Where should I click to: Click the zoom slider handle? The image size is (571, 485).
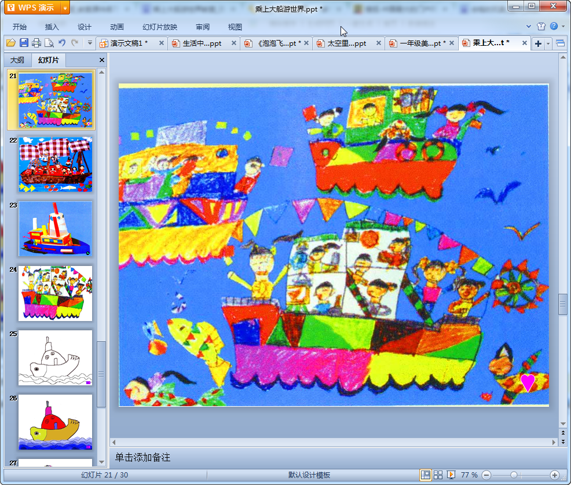pos(514,475)
